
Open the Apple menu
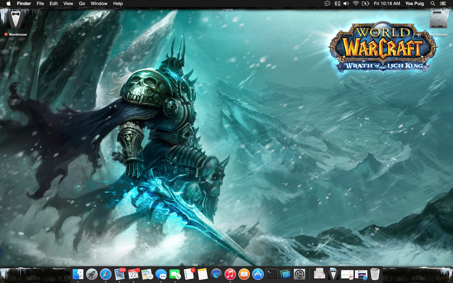[x=9, y=4]
